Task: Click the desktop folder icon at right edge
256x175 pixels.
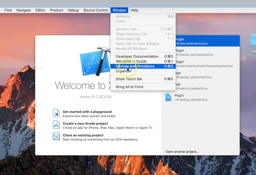Action: [x=253, y=40]
